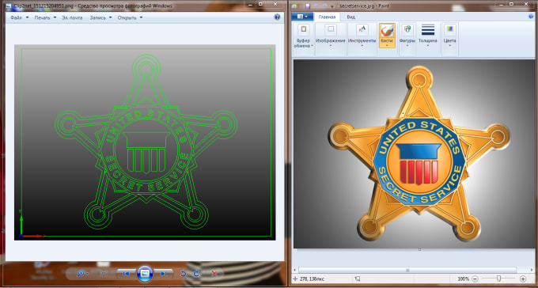Click the selection size icon in Paint status bar
The width and height of the screenshot is (538, 288).
pyautogui.click(x=358, y=279)
